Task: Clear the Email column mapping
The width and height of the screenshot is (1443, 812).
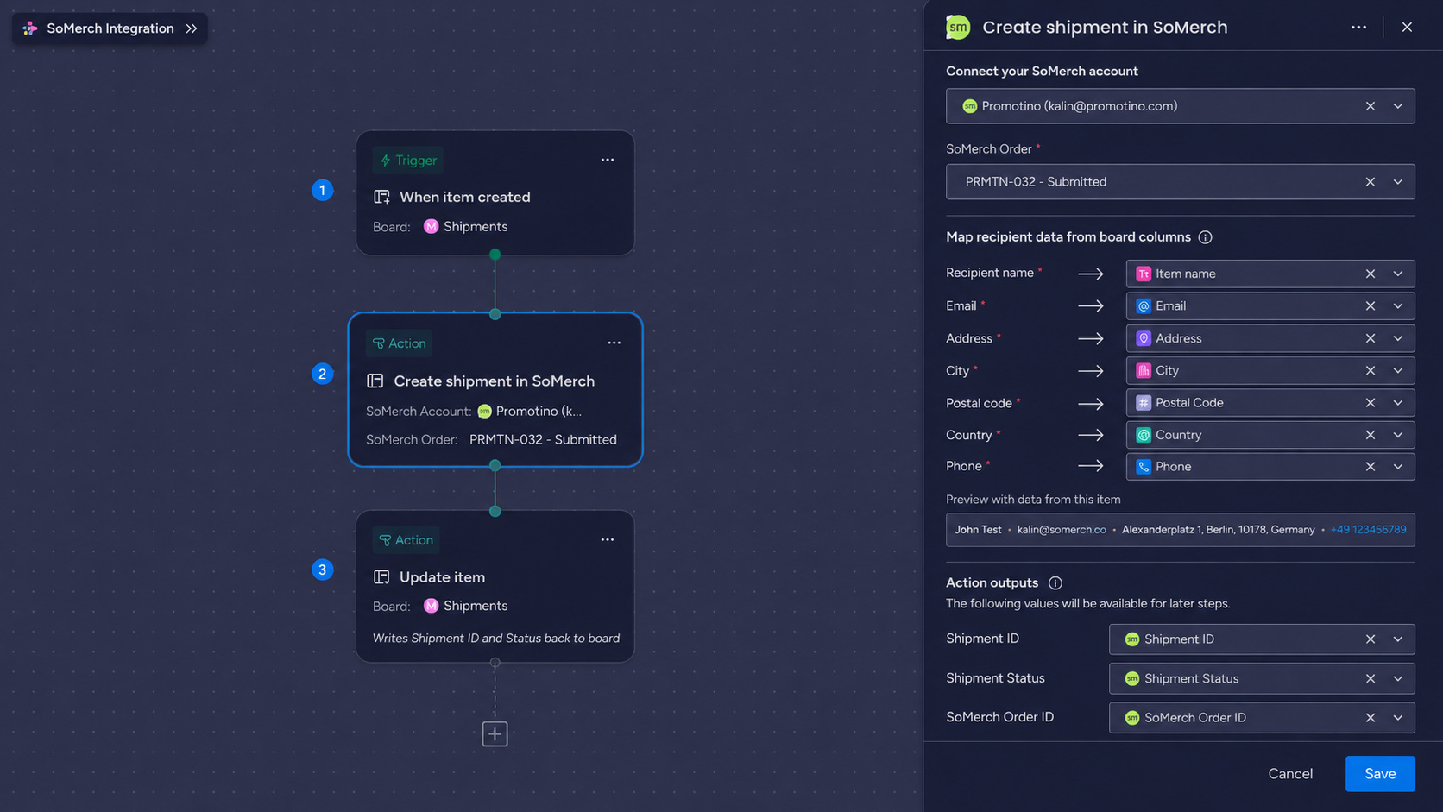Action: pos(1370,305)
